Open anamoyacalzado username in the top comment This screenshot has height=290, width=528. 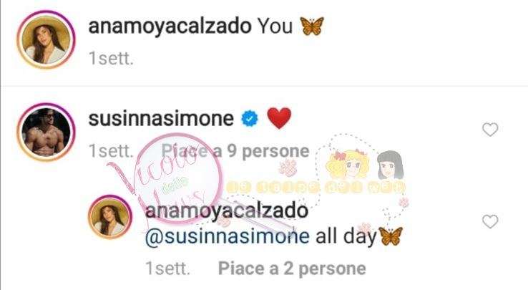tap(170, 26)
